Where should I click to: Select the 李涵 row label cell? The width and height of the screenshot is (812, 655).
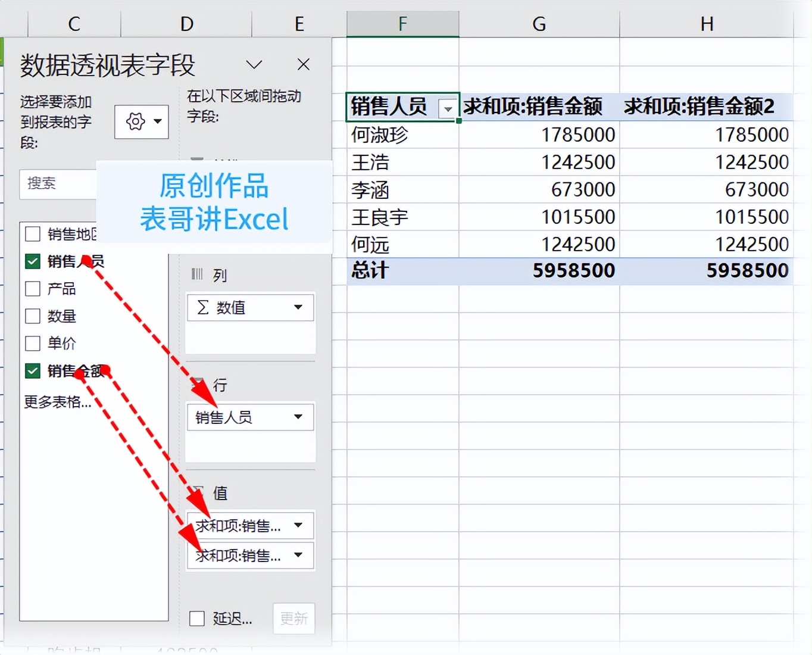[403, 189]
